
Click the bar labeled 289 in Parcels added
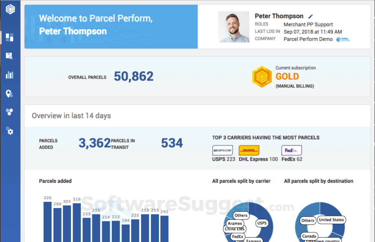(57, 225)
